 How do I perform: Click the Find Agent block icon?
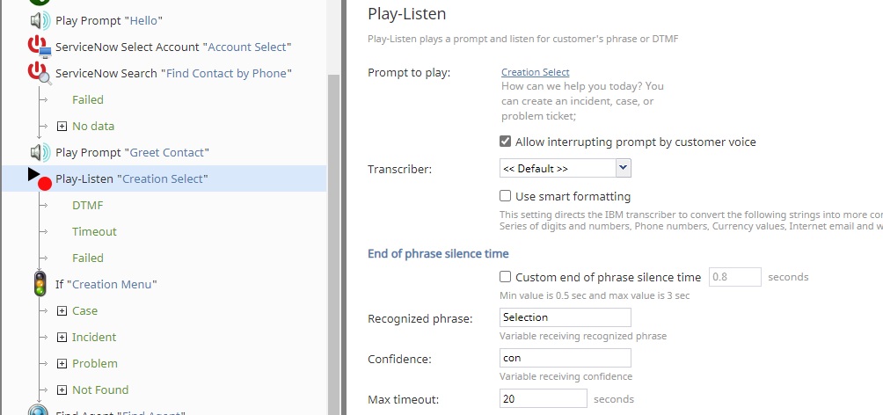point(40,411)
